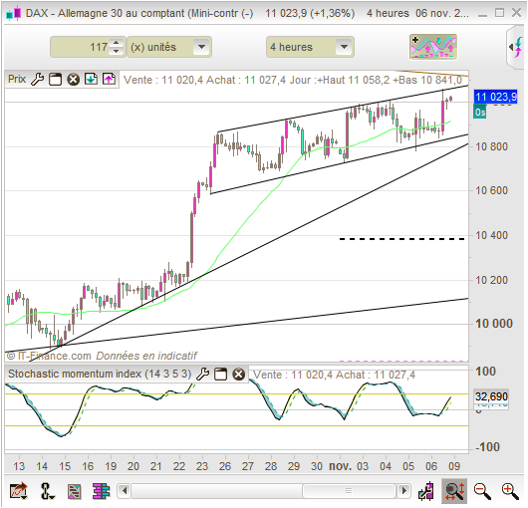
Task: Open the add indicators chart icon
Action: pyautogui.click(x=433, y=47)
